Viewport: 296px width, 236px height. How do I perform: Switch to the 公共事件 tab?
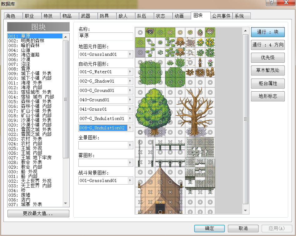[221, 16]
